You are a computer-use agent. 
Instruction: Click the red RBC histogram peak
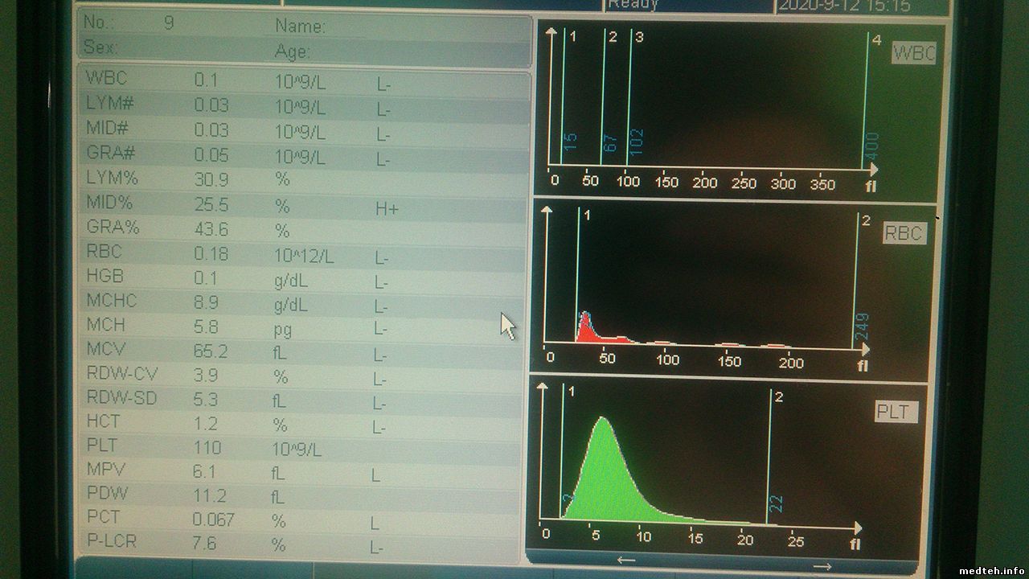(x=585, y=322)
